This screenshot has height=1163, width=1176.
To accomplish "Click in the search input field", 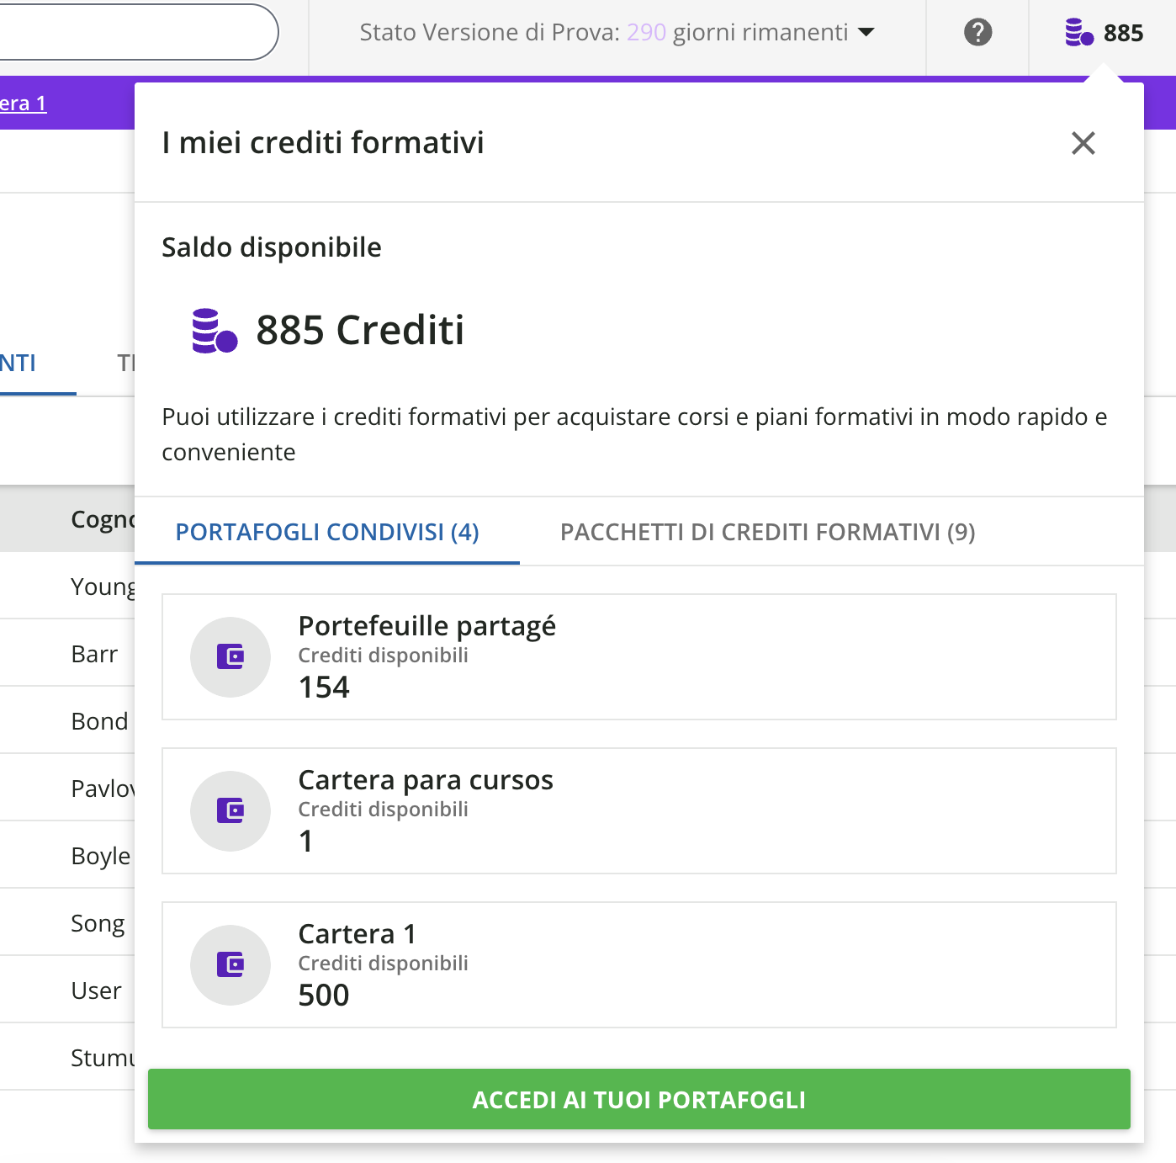I will click(135, 32).
